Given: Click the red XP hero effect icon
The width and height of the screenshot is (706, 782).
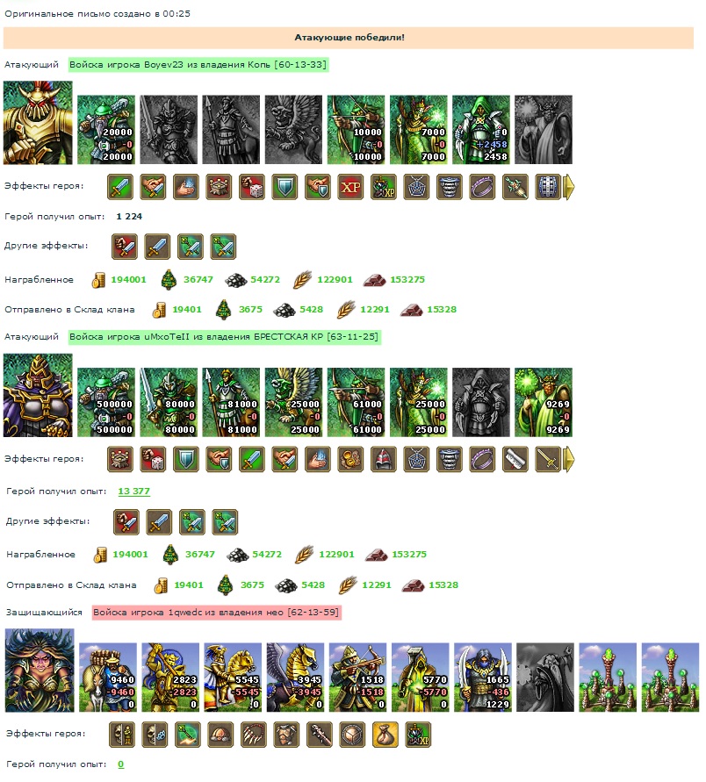Looking at the screenshot, I should (350, 187).
